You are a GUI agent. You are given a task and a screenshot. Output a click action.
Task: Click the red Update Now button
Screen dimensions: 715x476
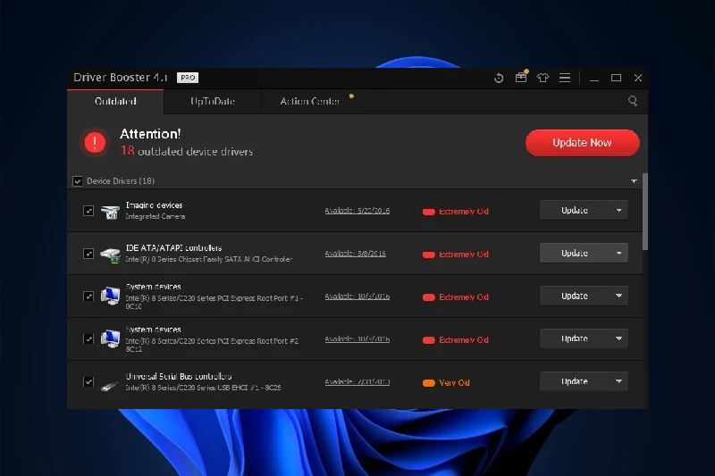tap(583, 143)
